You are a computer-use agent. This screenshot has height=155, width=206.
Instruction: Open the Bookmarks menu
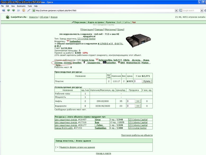tap(21, 6)
